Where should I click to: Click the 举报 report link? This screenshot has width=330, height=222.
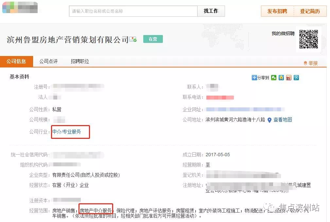[x=313, y=63]
